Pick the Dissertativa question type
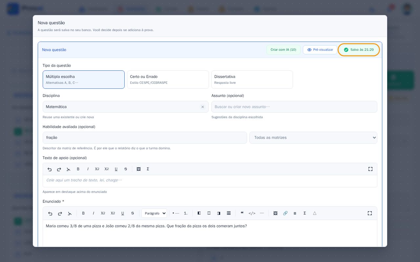This screenshot has height=262, width=420. [252, 80]
